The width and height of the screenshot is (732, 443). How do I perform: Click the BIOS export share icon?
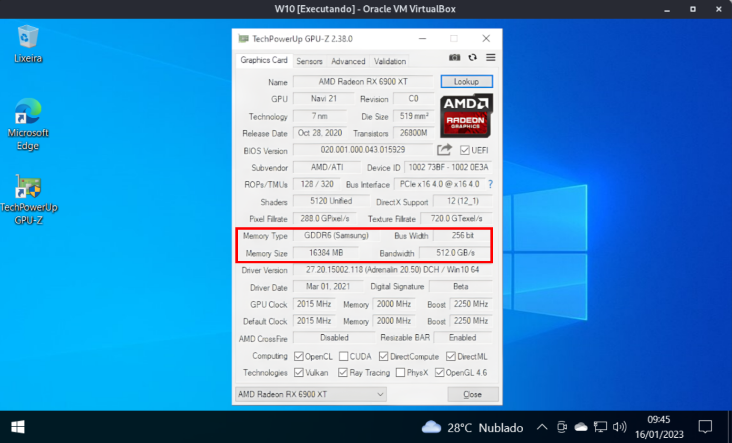coord(444,150)
